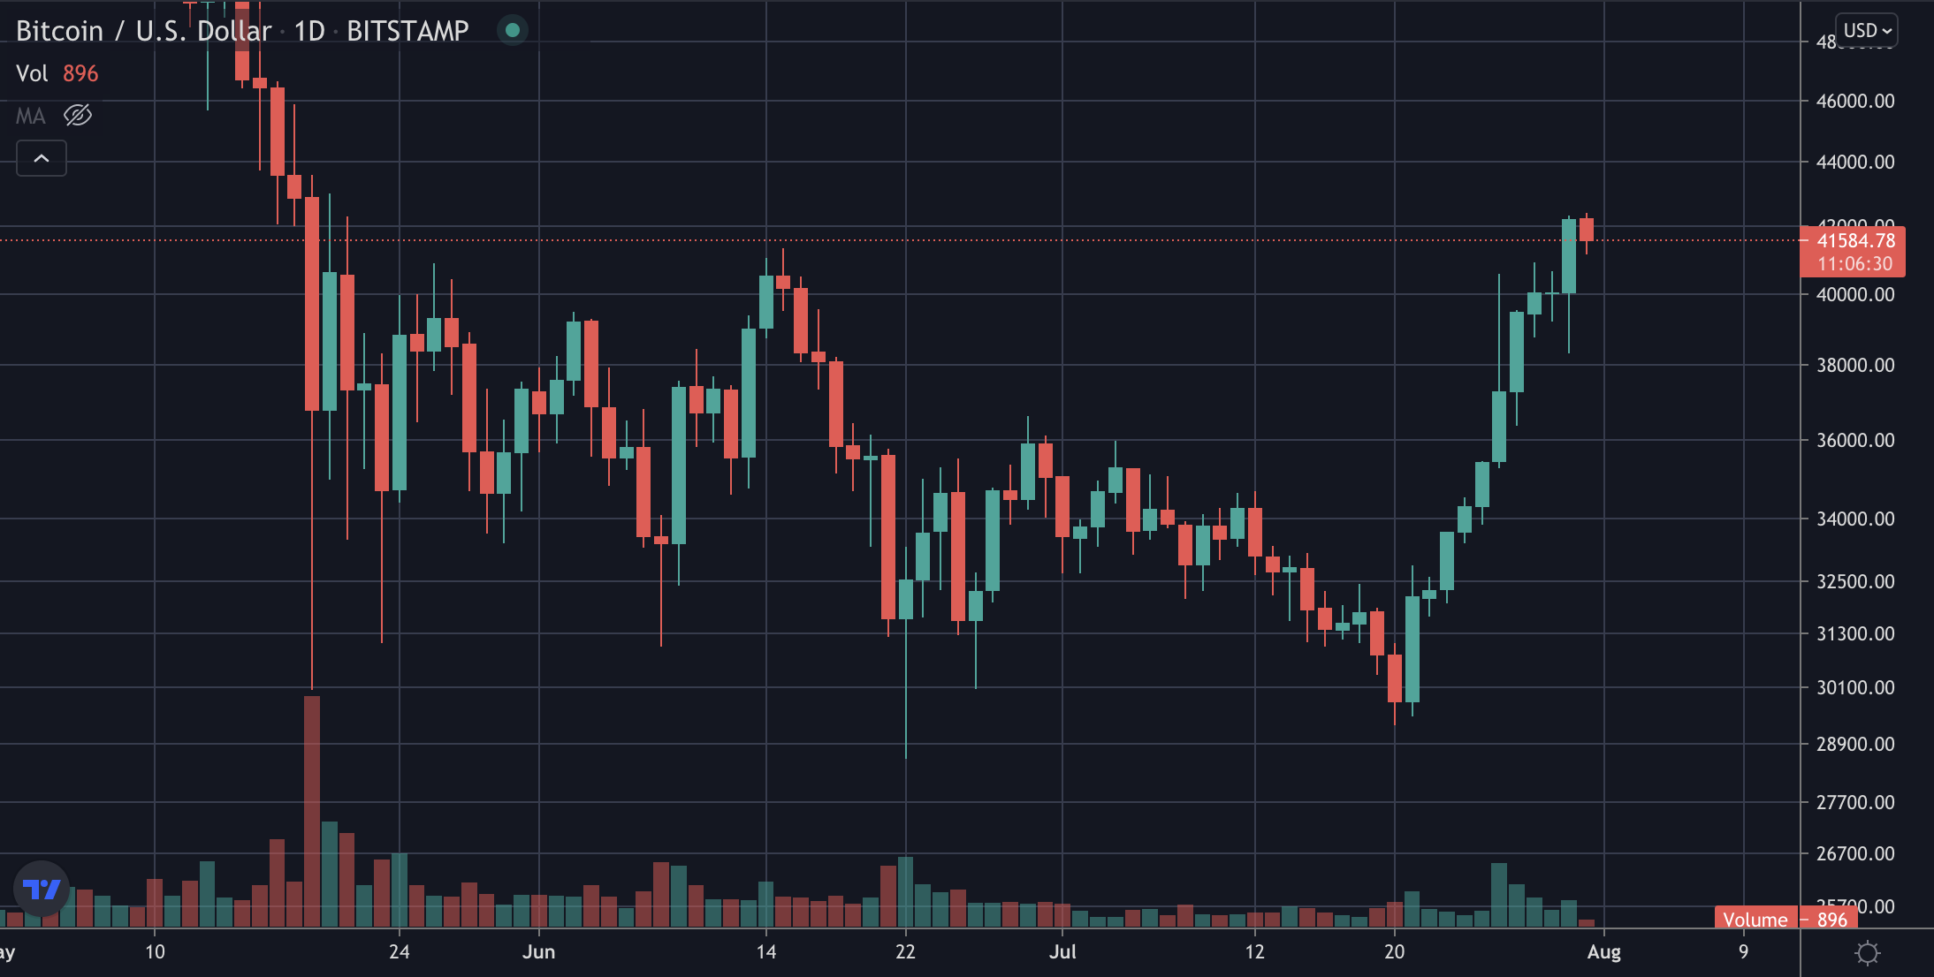1934x977 pixels.
Task: Toggle MA indicator visibility eye icon
Action: point(78,116)
